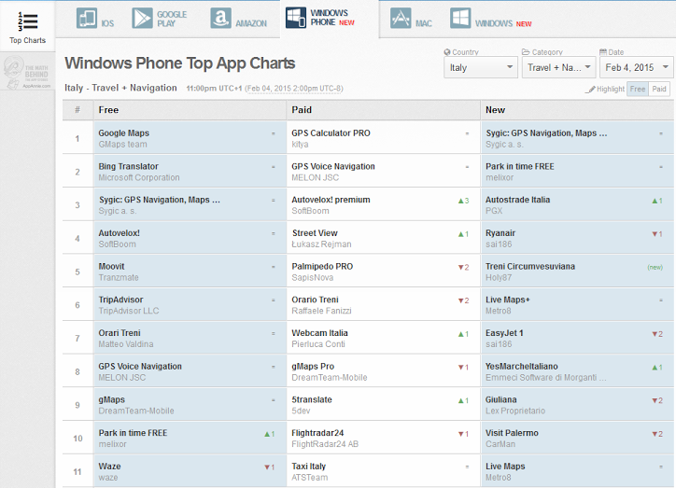Click the Google Play triangle icon

pyautogui.click(x=142, y=19)
